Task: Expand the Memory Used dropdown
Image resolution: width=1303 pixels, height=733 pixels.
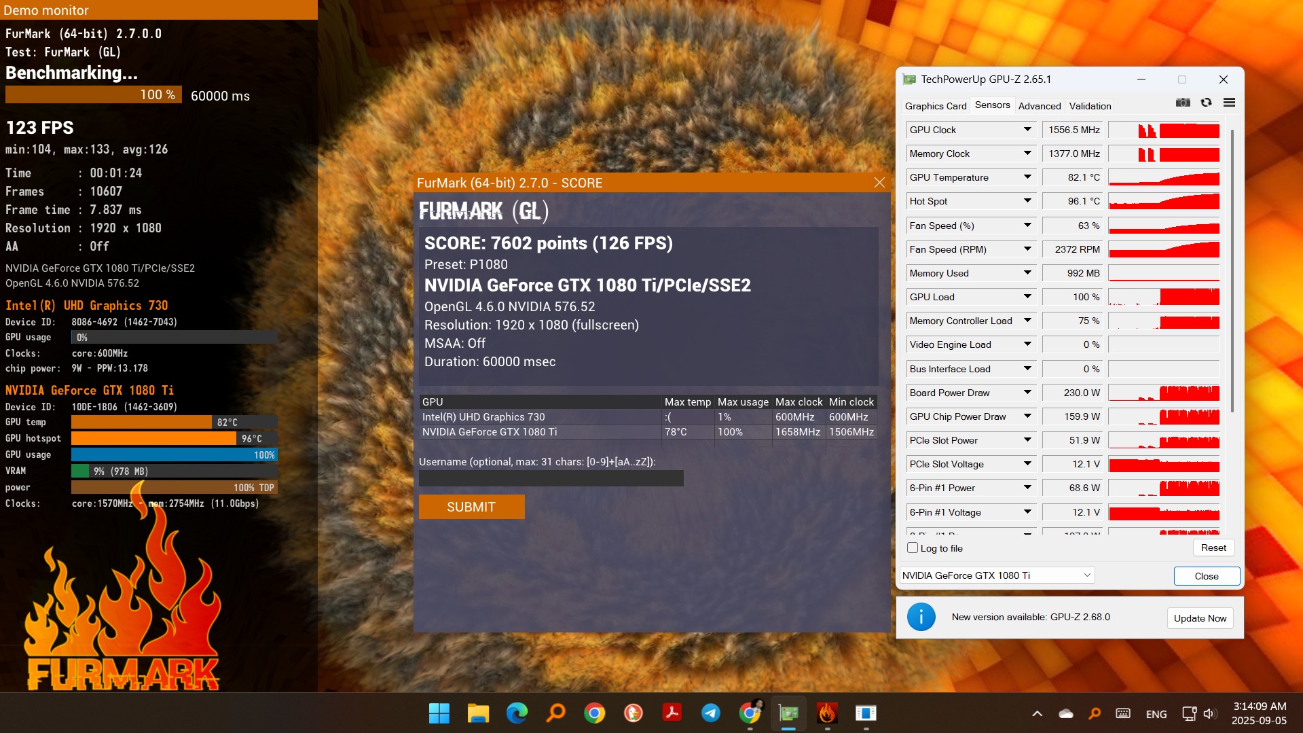Action: (1027, 273)
